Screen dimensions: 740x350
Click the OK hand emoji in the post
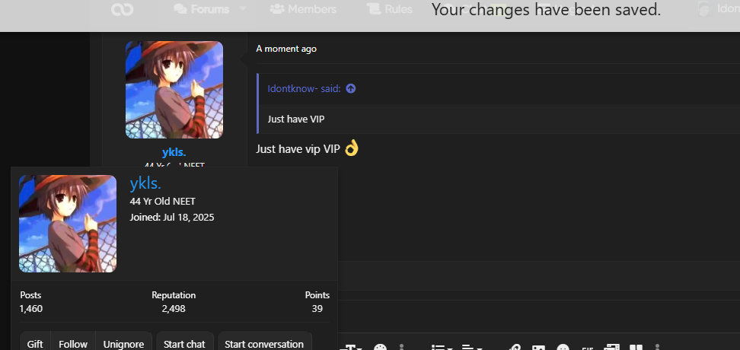(352, 148)
